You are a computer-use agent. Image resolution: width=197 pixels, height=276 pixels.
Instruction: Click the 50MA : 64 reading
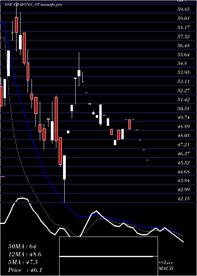(22, 246)
